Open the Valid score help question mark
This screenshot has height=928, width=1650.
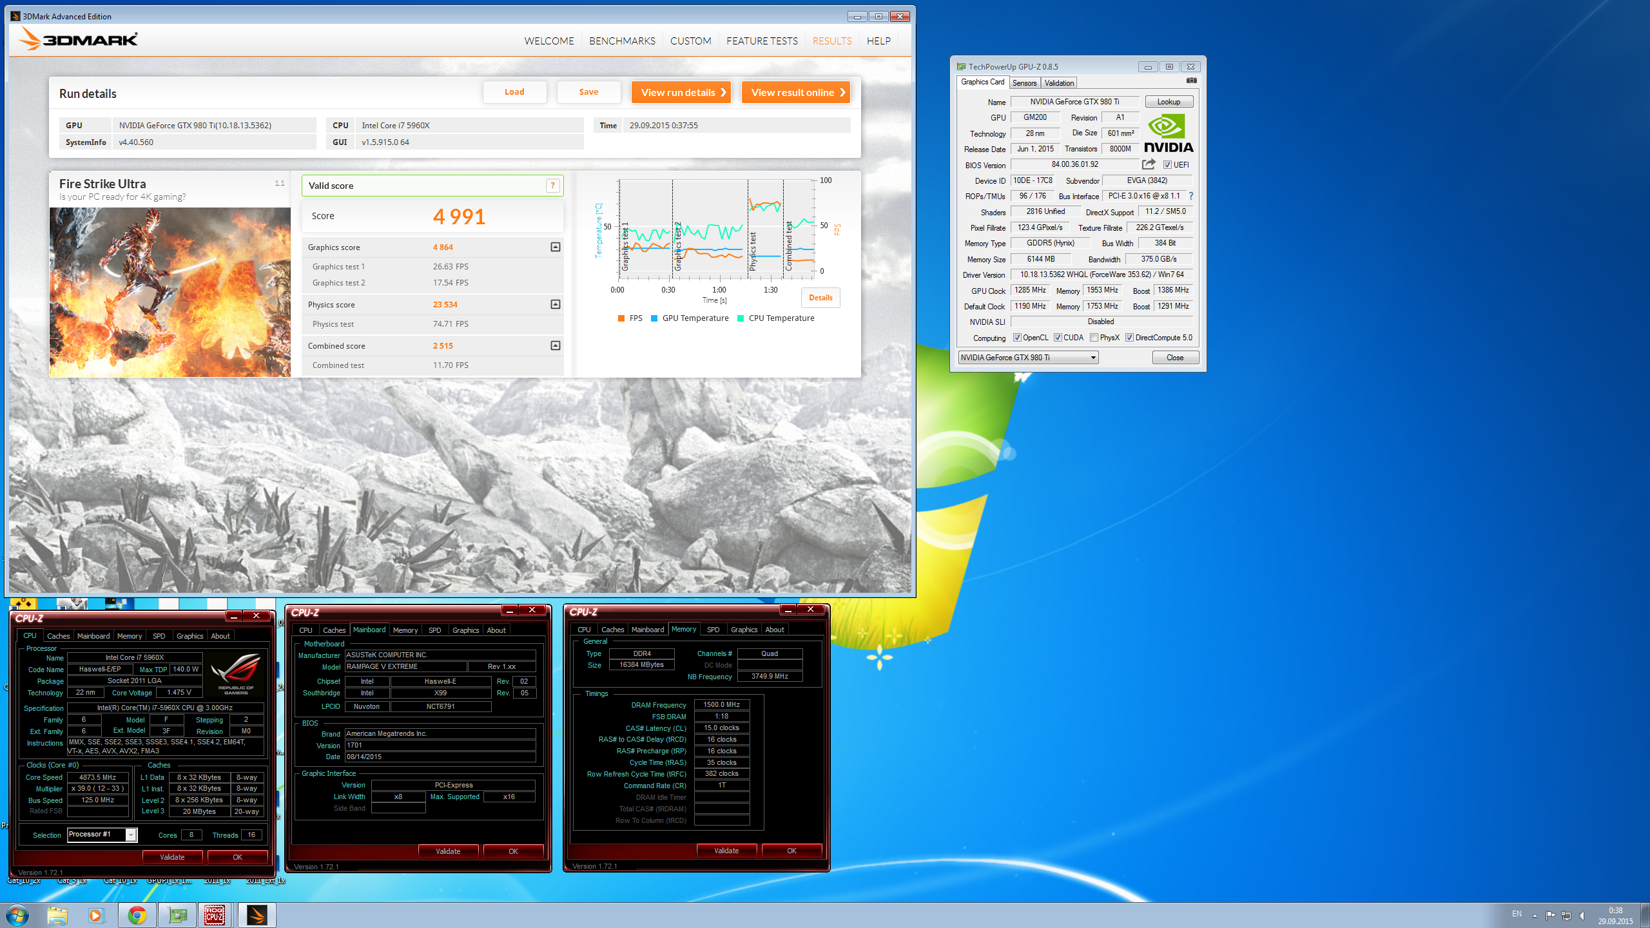tap(552, 186)
